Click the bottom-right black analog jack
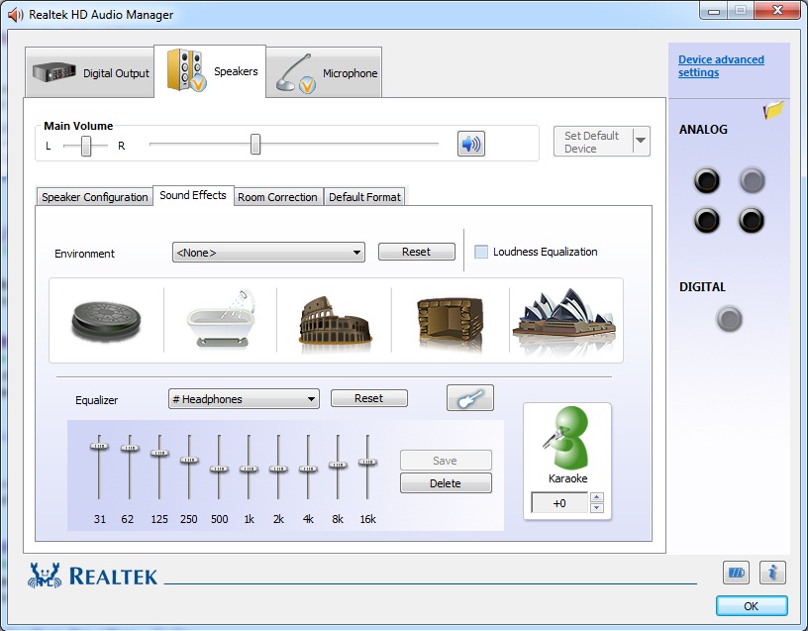The height and width of the screenshot is (631, 808). (752, 220)
